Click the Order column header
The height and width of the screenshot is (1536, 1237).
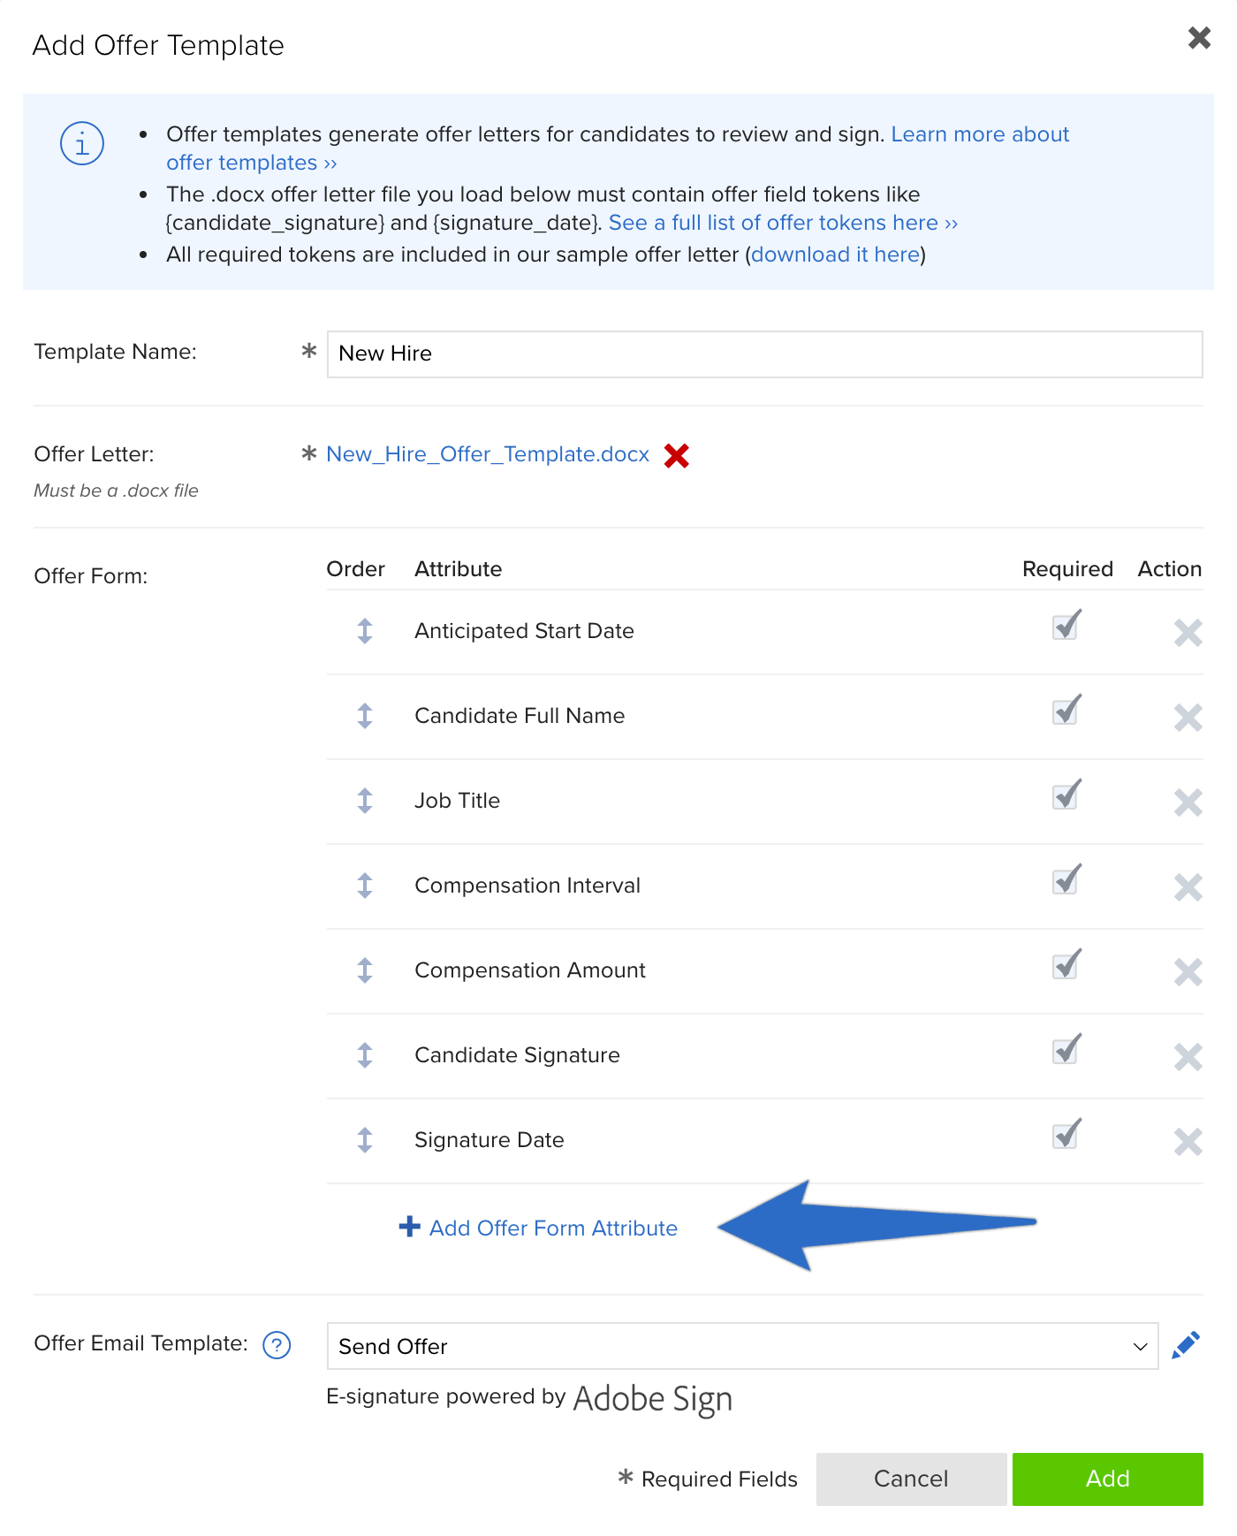tap(356, 569)
